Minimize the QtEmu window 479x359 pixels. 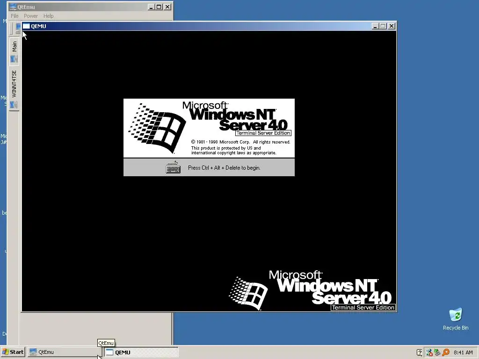[151, 7]
